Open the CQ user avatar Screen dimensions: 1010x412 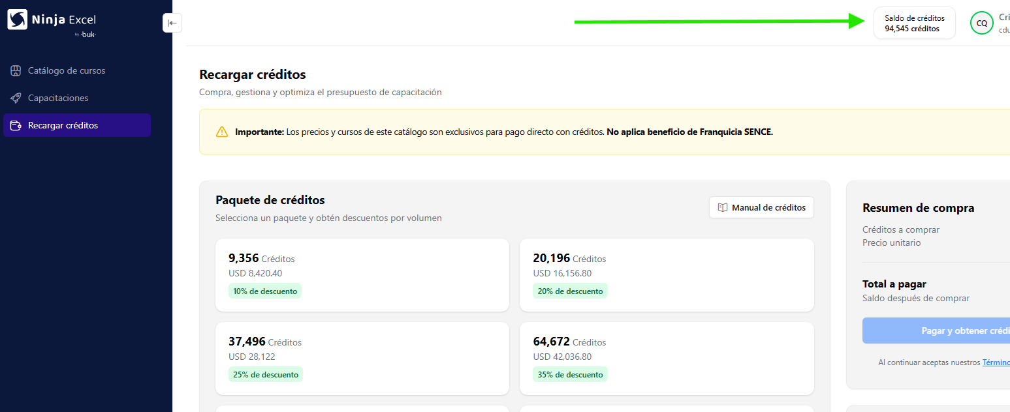(x=981, y=23)
